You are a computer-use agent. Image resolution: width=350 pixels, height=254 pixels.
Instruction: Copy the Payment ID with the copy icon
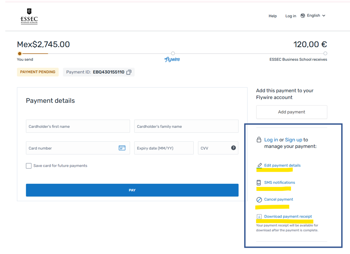pos(129,72)
